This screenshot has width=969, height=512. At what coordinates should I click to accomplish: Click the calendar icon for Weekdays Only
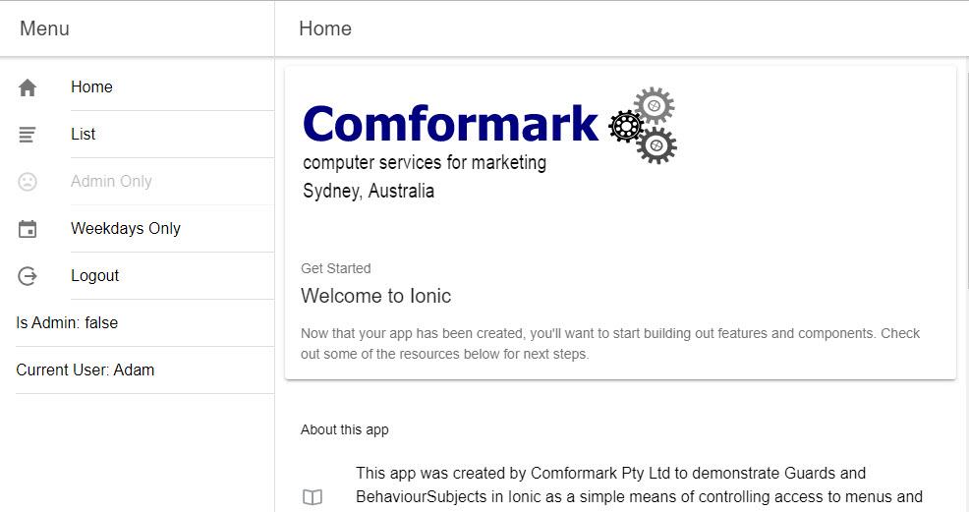(x=28, y=229)
